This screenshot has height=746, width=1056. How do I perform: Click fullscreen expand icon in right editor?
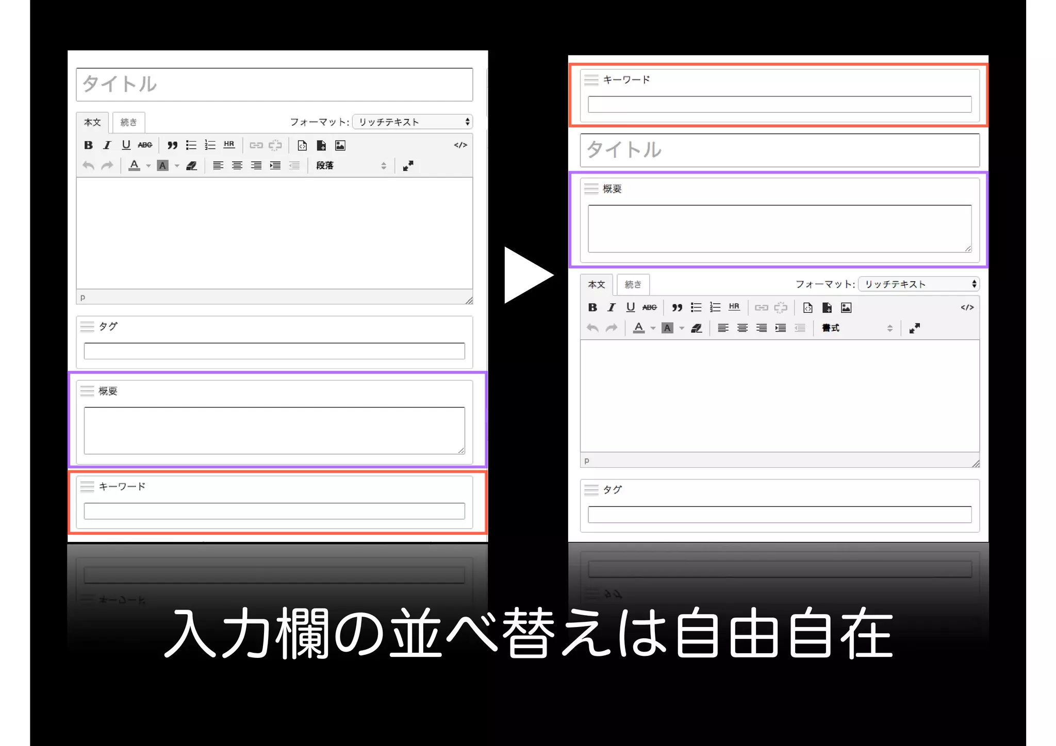pos(915,328)
